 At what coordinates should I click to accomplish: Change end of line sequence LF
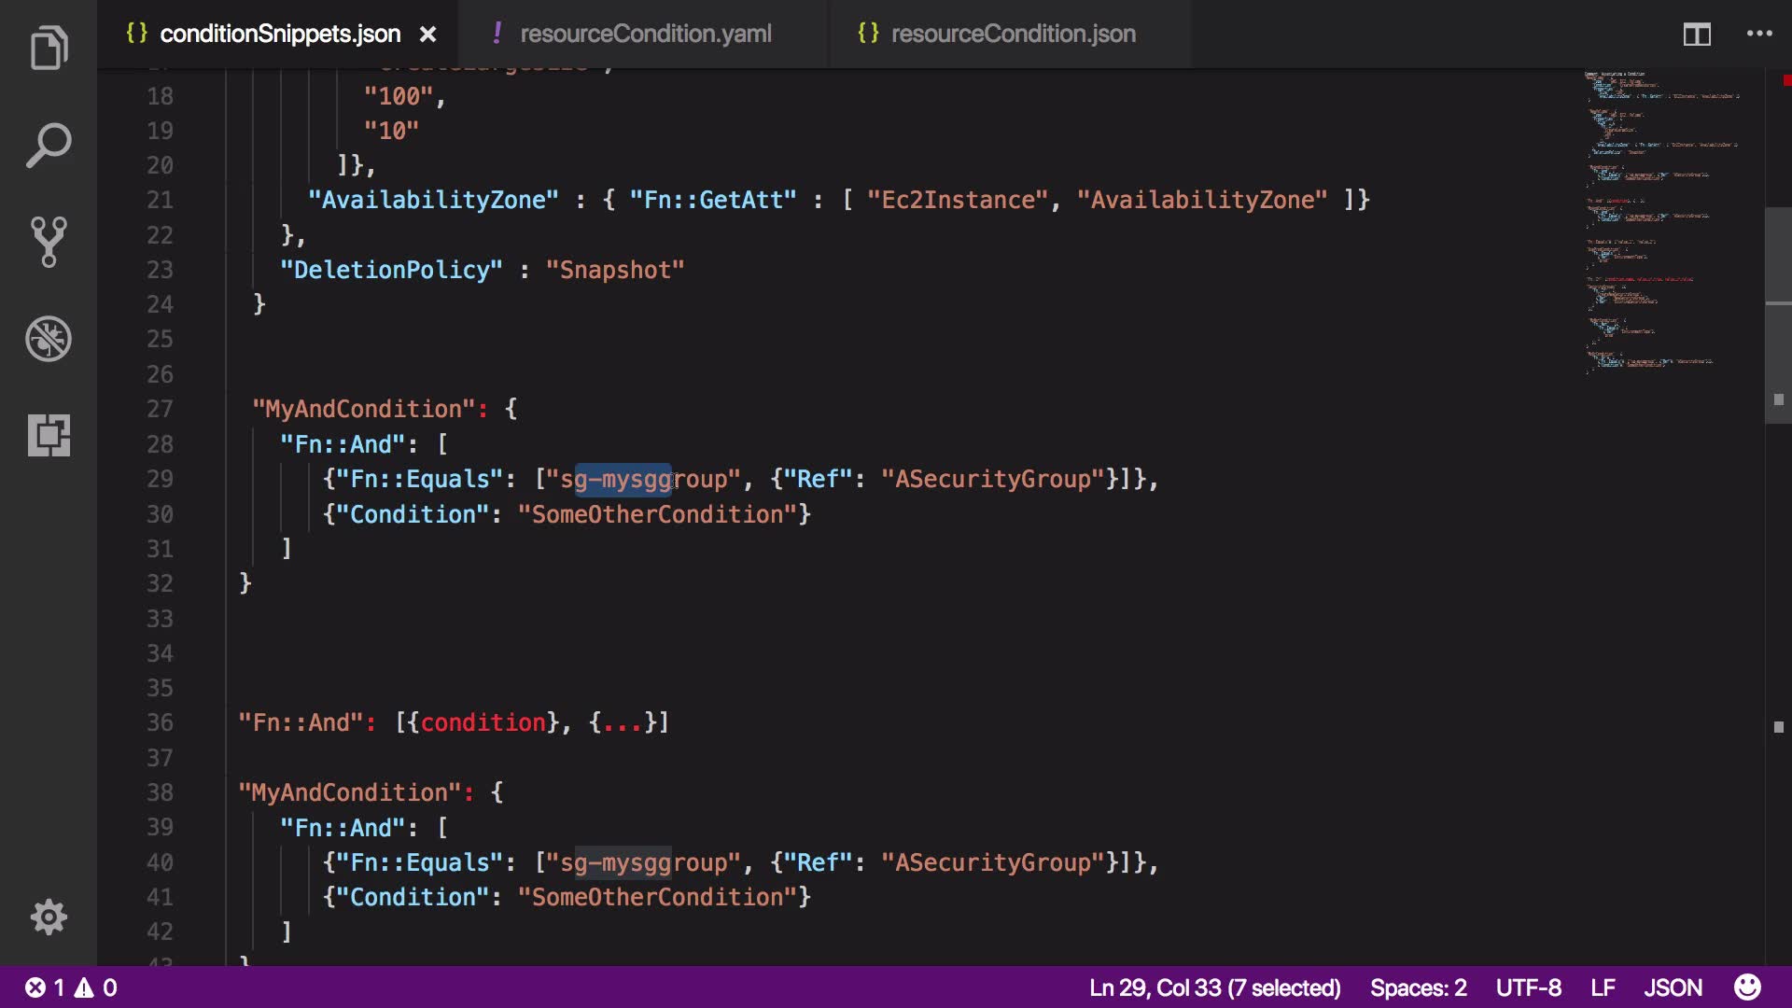1603,987
